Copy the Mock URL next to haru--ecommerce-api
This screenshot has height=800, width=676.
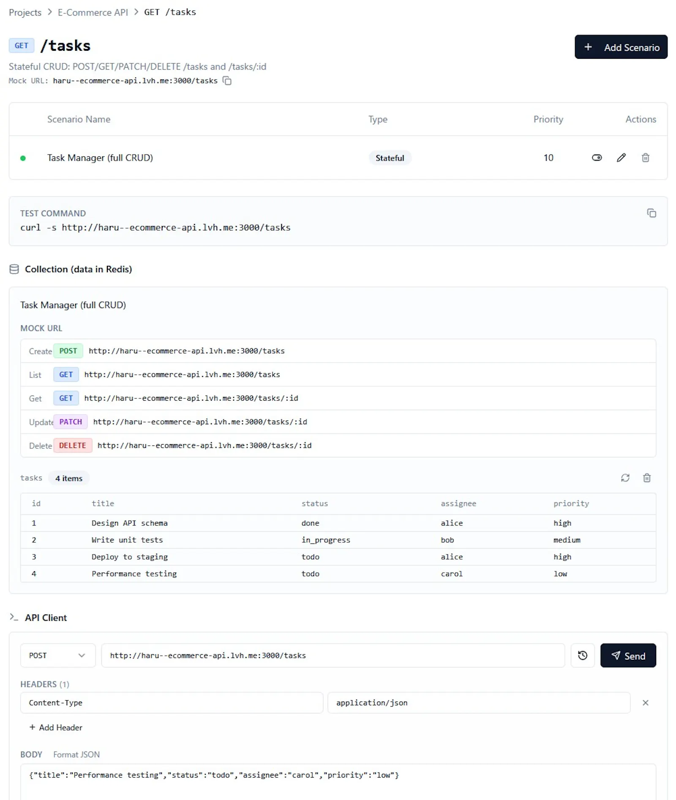click(227, 81)
